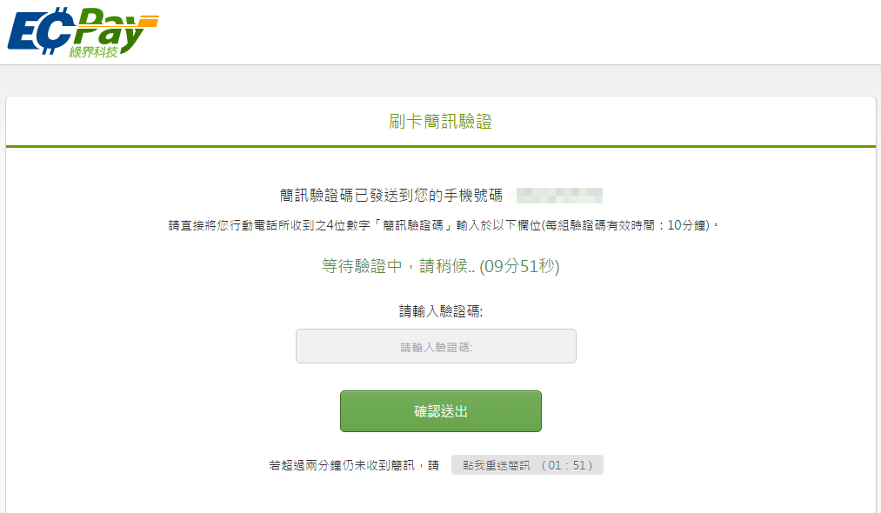Click the 綠界科技 text under the logo

tap(94, 51)
